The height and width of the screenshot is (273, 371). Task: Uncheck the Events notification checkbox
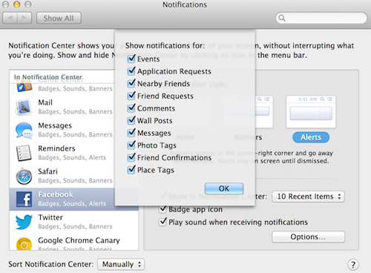(x=131, y=59)
